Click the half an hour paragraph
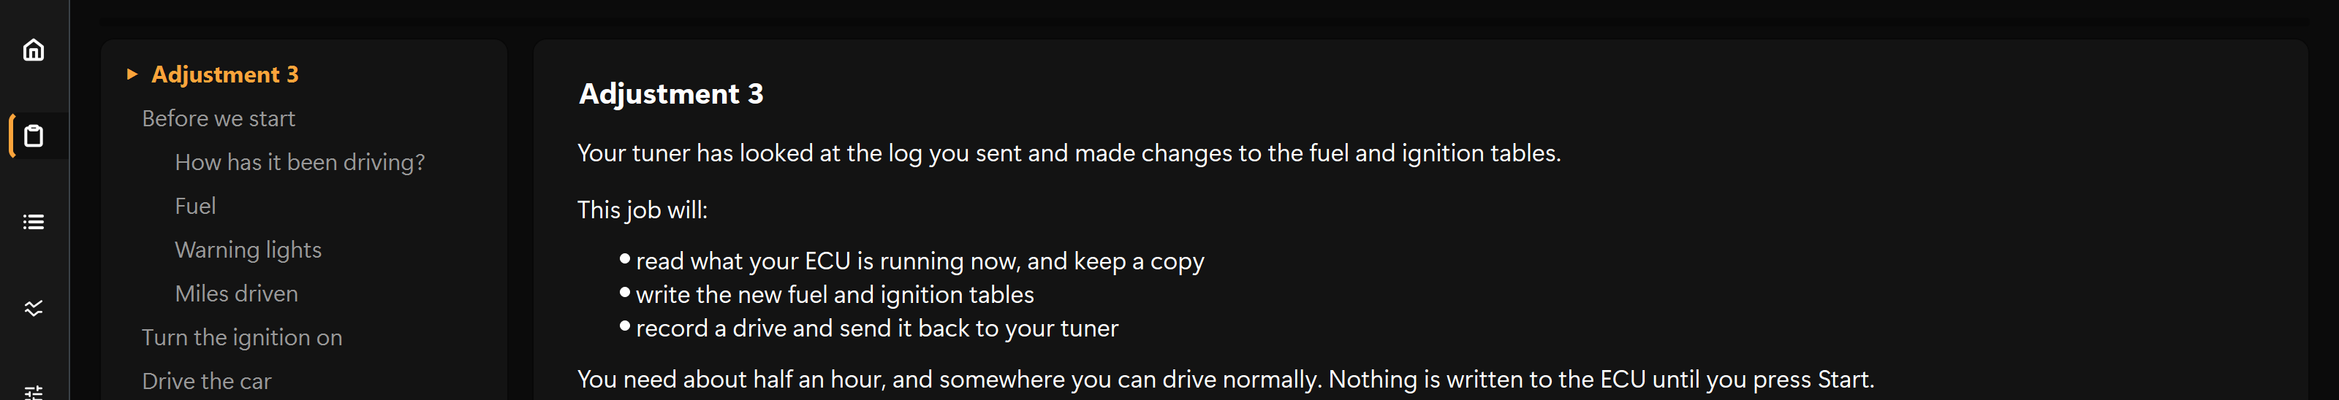 point(1226,379)
